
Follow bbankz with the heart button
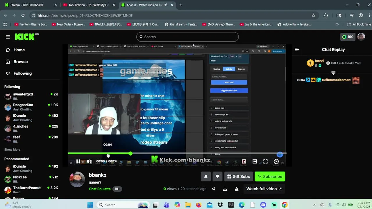[x=217, y=176]
